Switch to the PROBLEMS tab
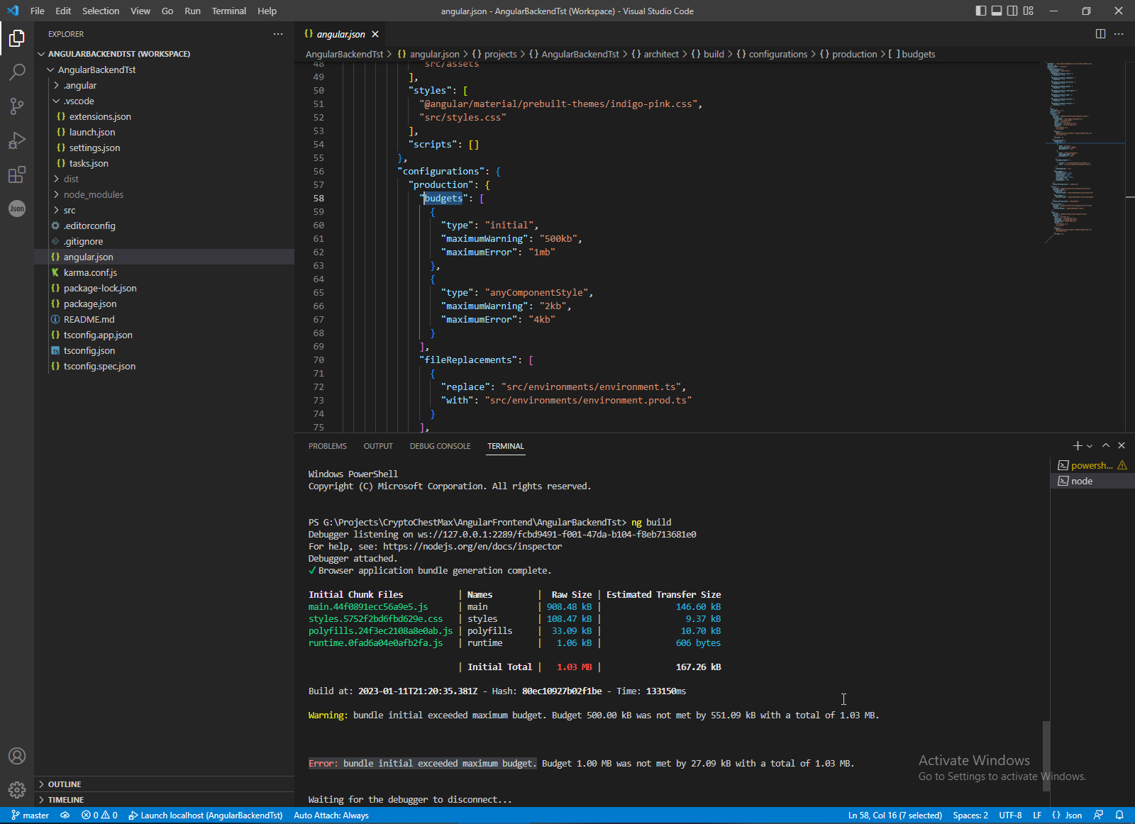This screenshot has height=824, width=1135. tap(327, 446)
